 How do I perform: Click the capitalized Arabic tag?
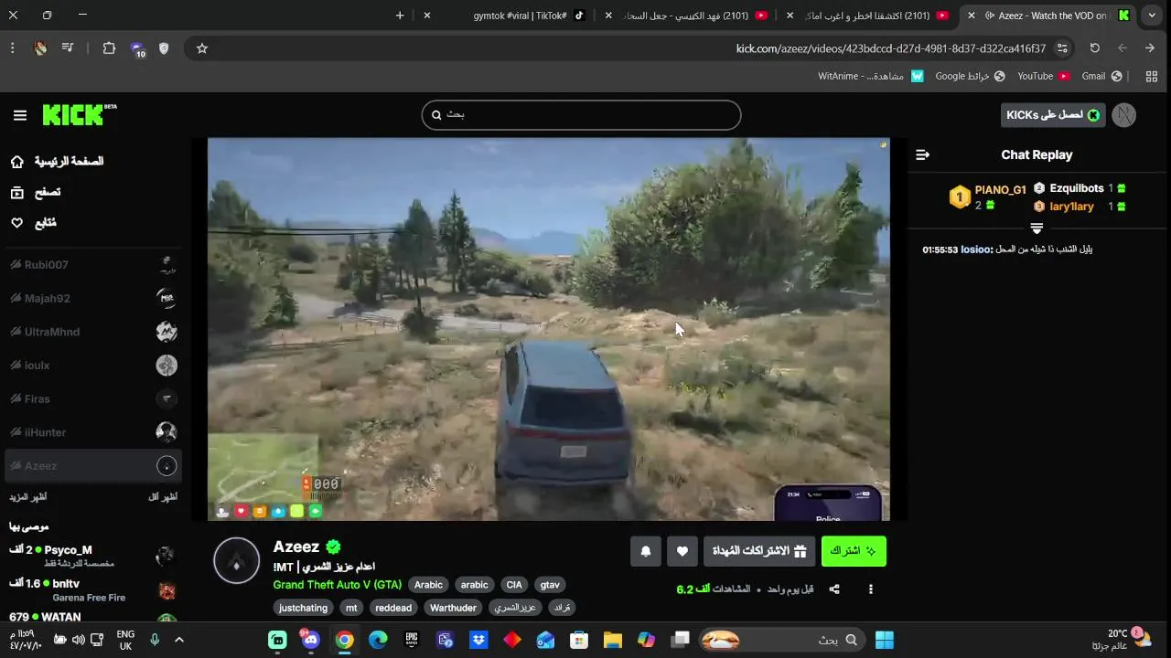coord(428,585)
